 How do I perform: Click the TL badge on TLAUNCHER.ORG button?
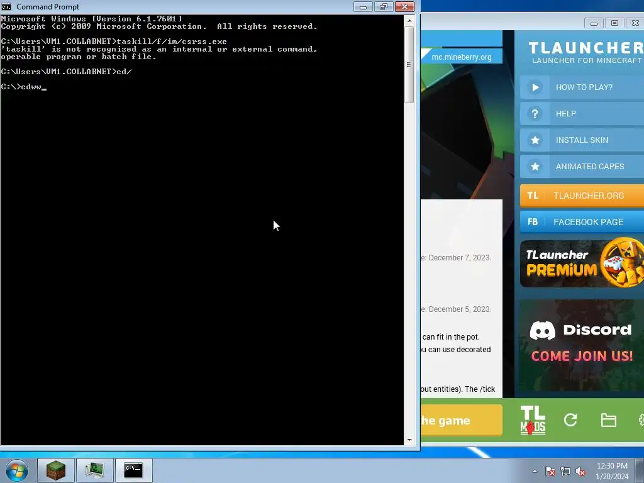pos(533,196)
